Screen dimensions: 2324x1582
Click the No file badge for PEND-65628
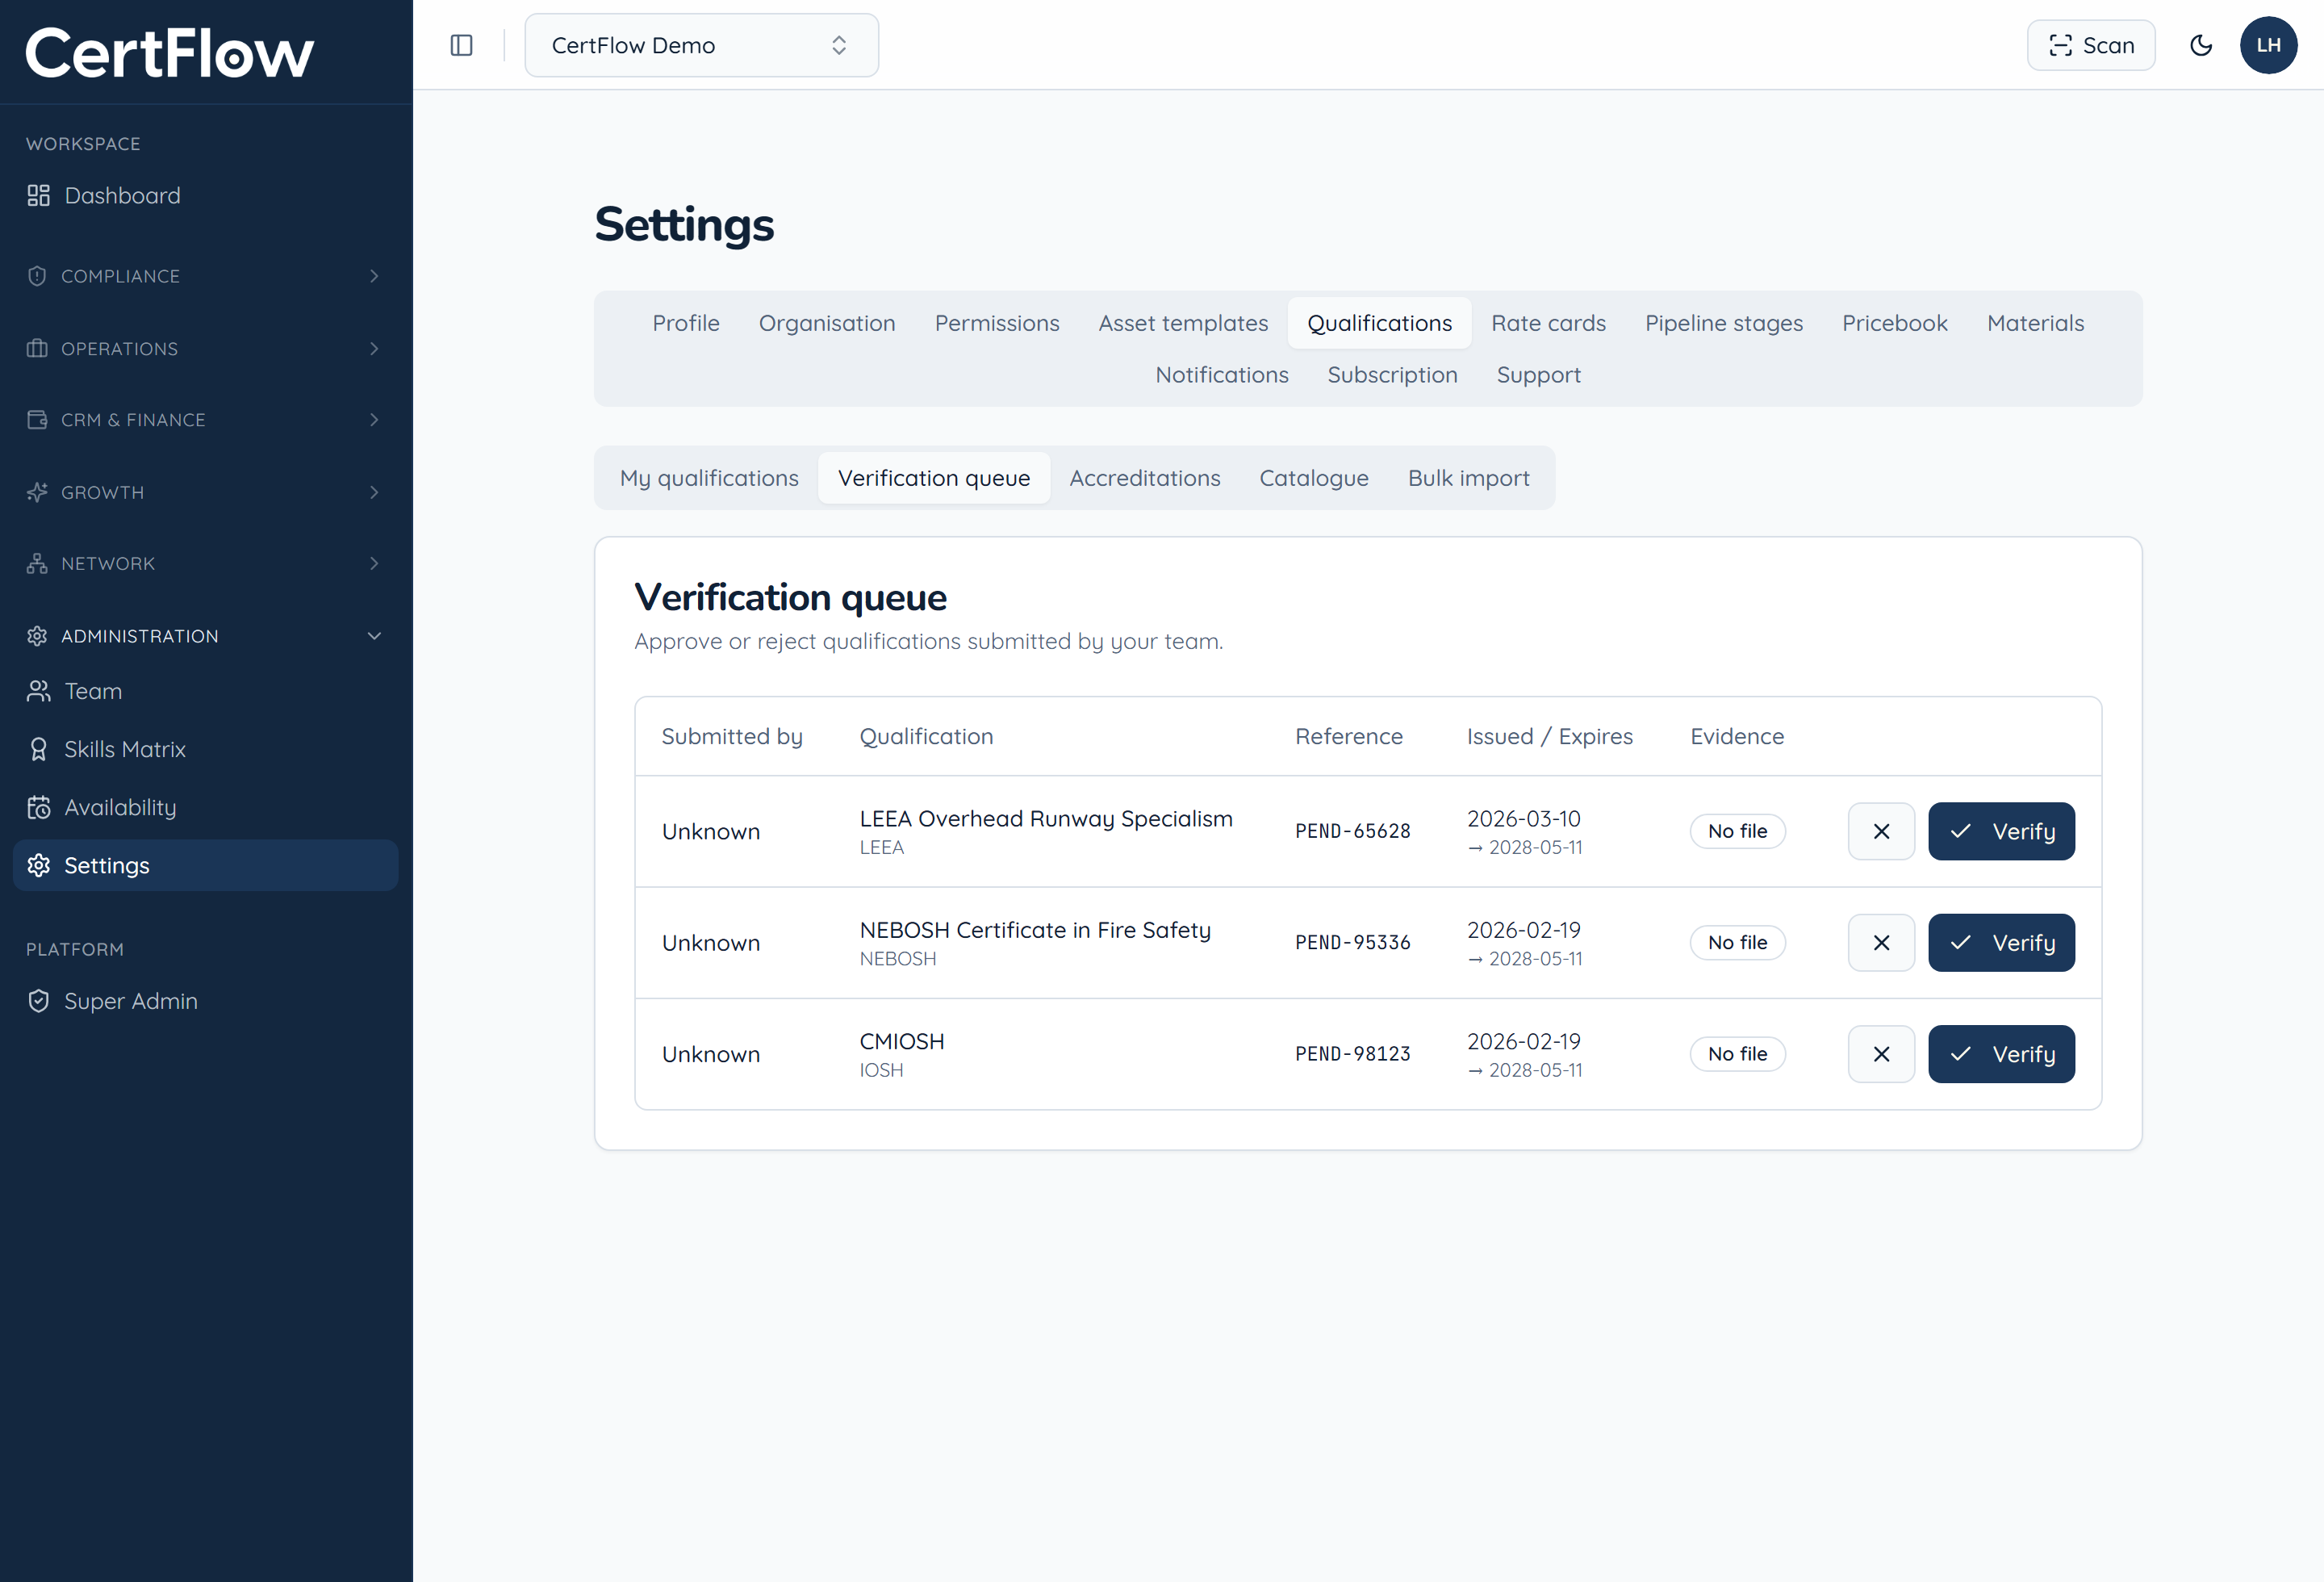pyautogui.click(x=1737, y=831)
